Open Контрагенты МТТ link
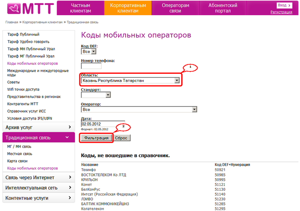This screenshot has height=211, width=300. [22, 104]
